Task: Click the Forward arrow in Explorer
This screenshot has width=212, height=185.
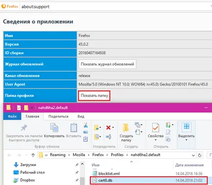Action: [19, 155]
